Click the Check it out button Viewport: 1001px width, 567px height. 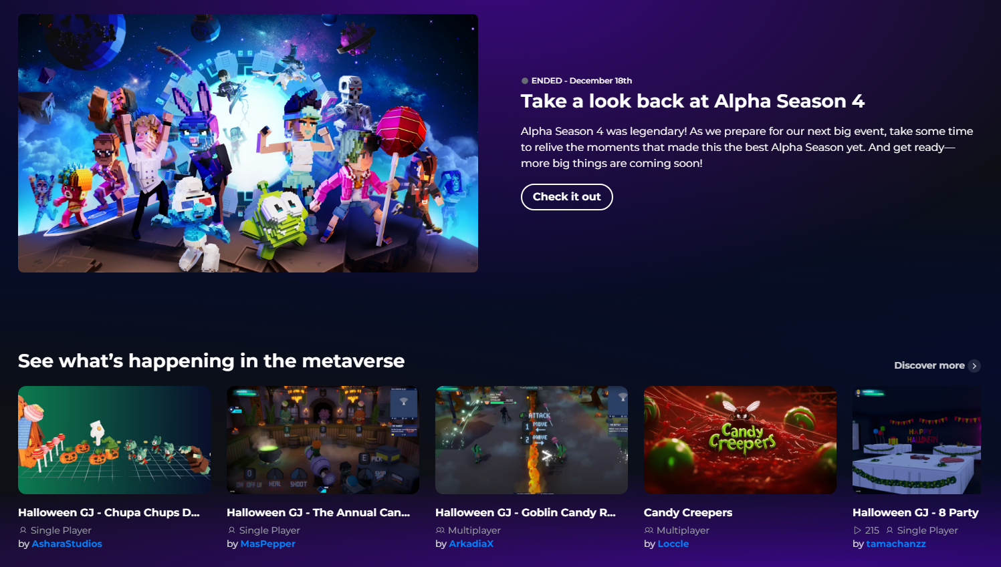click(567, 197)
